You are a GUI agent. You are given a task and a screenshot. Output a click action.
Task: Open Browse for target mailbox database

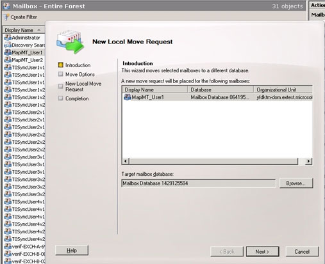pyautogui.click(x=296, y=183)
